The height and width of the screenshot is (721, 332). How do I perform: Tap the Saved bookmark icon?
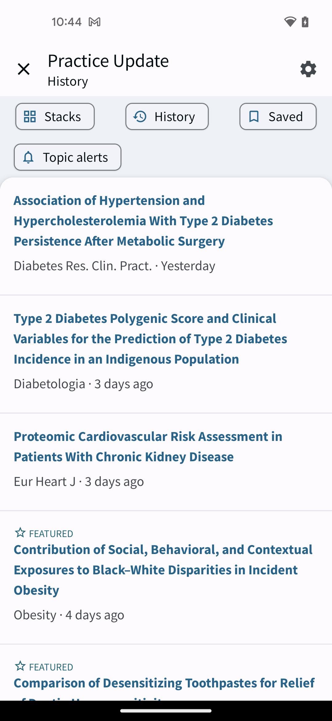point(254,116)
